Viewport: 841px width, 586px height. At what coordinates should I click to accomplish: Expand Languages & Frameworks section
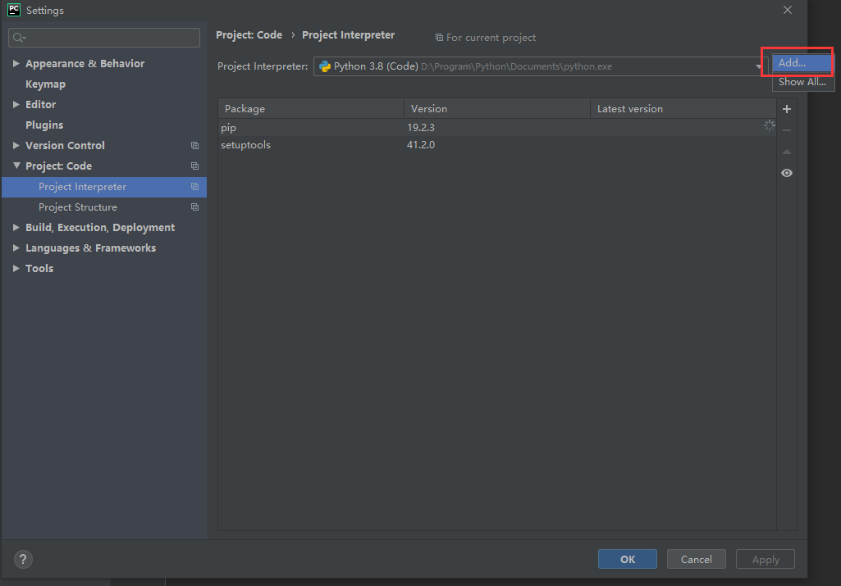(x=16, y=248)
